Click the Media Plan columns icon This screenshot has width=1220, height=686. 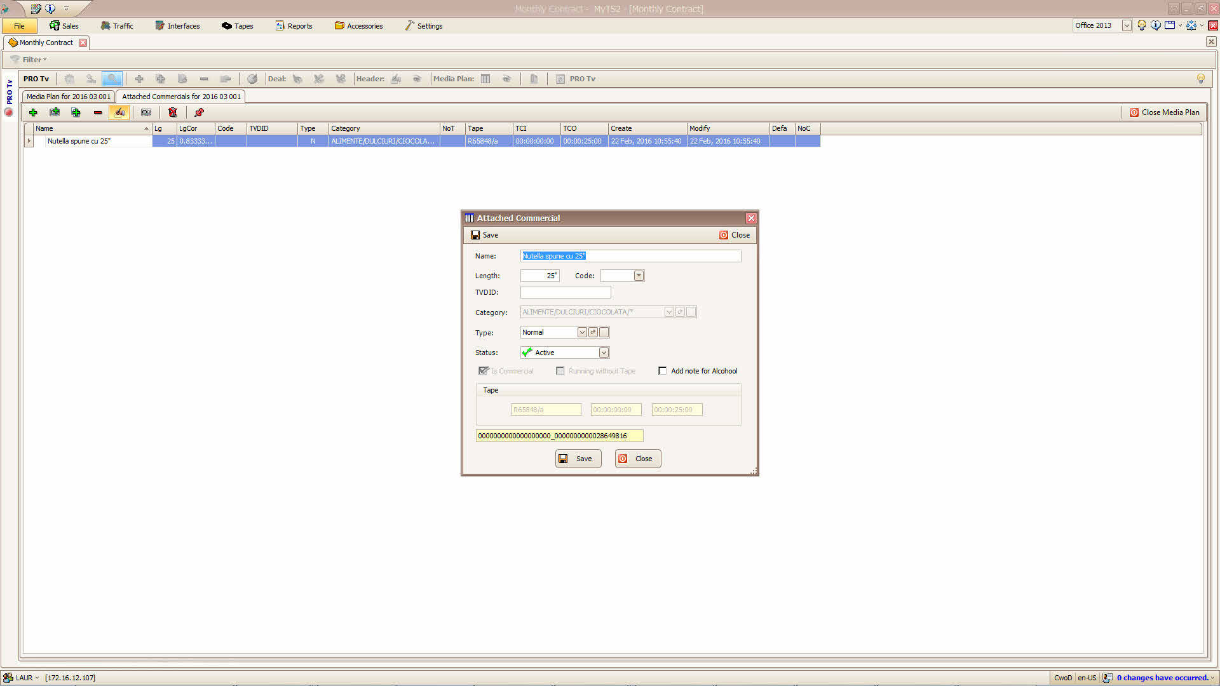point(485,79)
